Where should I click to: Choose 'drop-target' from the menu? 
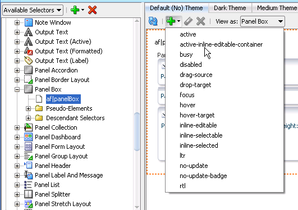point(224,85)
